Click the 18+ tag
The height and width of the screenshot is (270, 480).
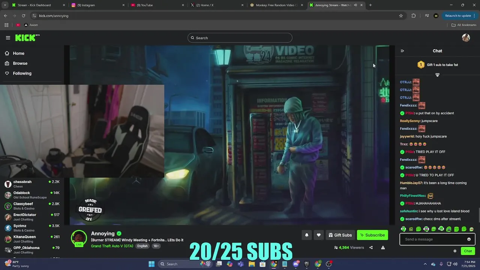pyautogui.click(x=156, y=246)
